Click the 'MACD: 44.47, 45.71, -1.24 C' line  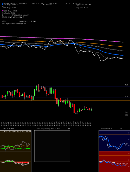click(x=13, y=17)
